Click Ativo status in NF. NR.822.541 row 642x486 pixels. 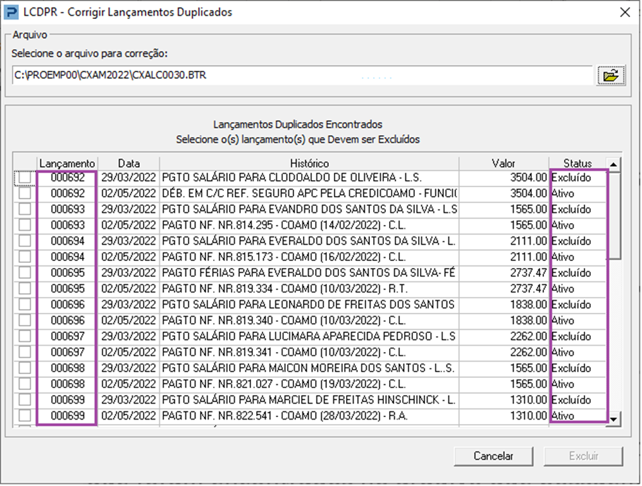point(563,416)
